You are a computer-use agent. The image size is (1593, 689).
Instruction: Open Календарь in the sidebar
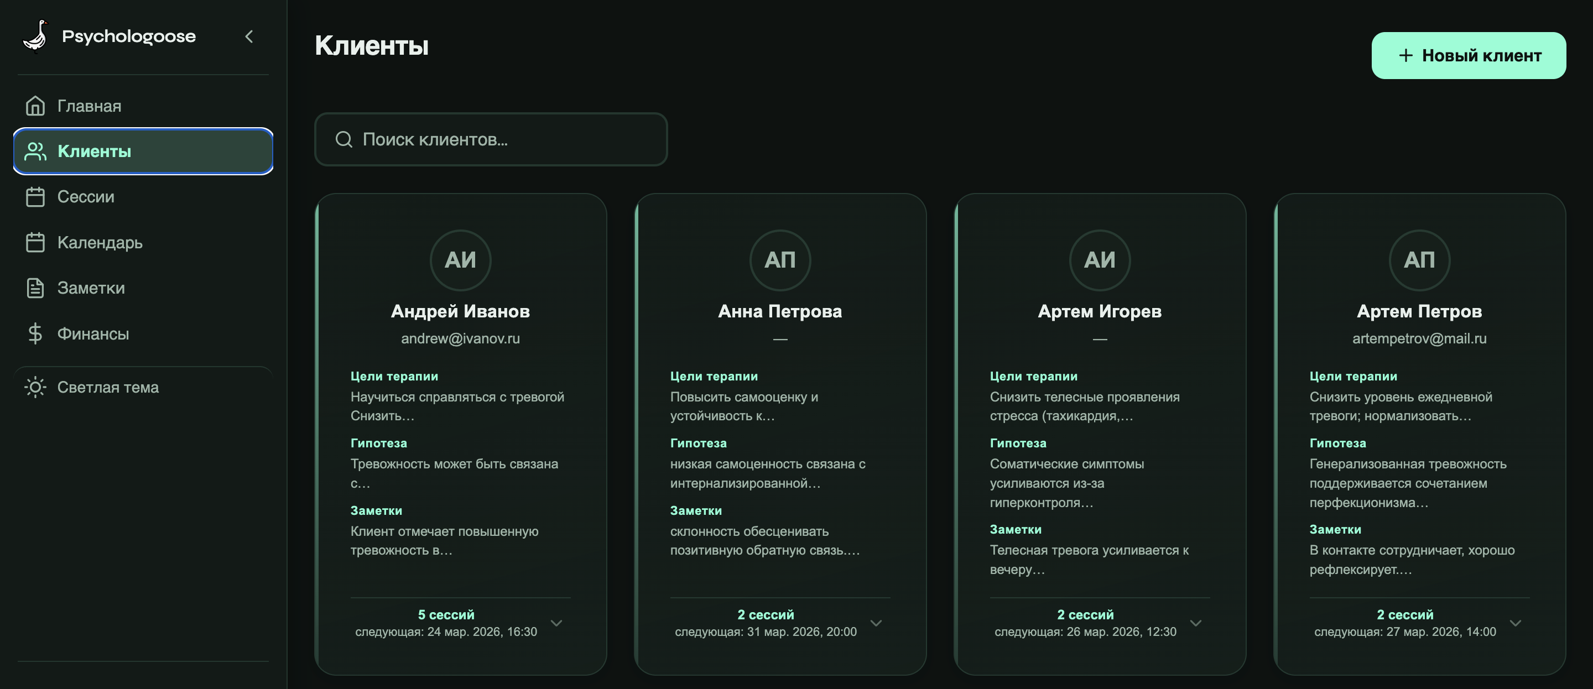click(143, 242)
